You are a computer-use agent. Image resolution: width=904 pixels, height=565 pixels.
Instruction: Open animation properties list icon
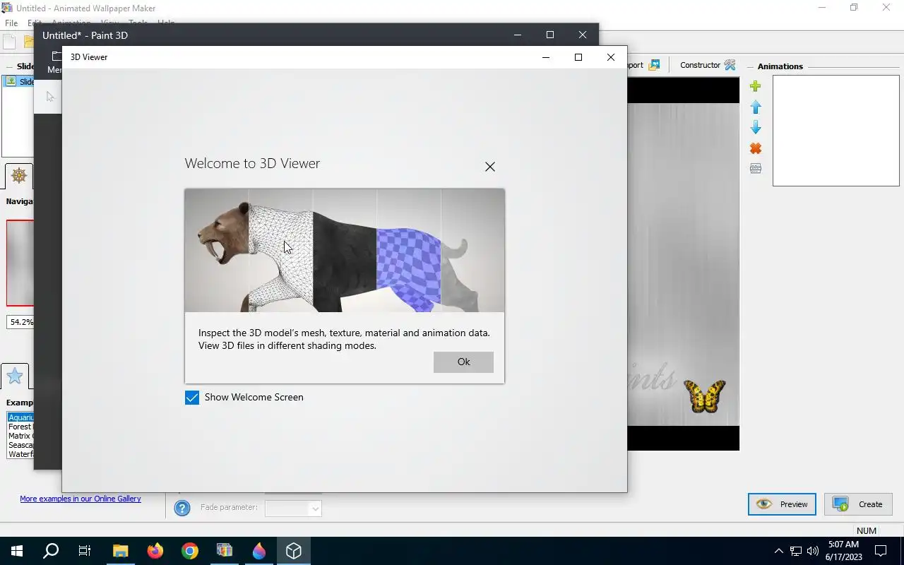click(756, 168)
